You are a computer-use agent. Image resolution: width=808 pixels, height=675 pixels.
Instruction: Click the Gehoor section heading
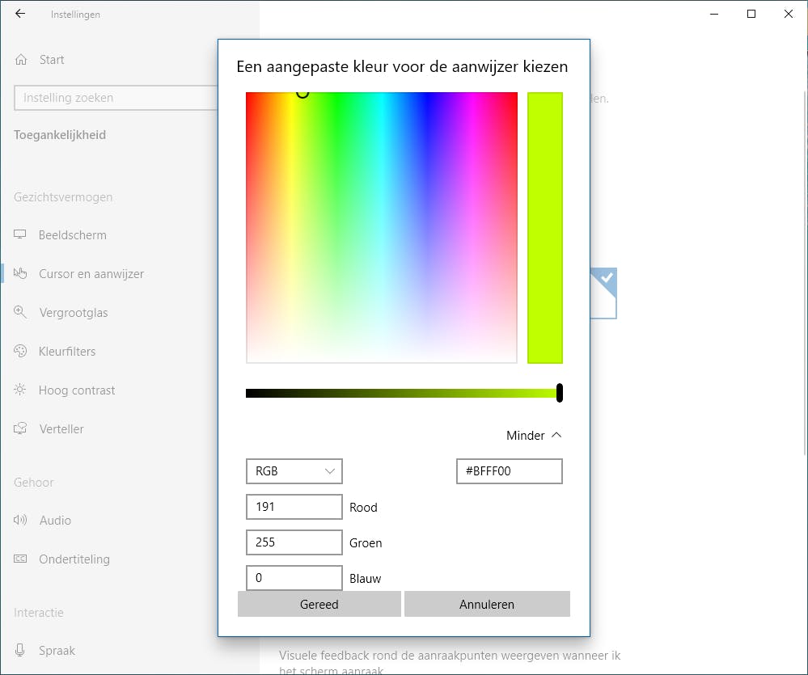(x=34, y=483)
